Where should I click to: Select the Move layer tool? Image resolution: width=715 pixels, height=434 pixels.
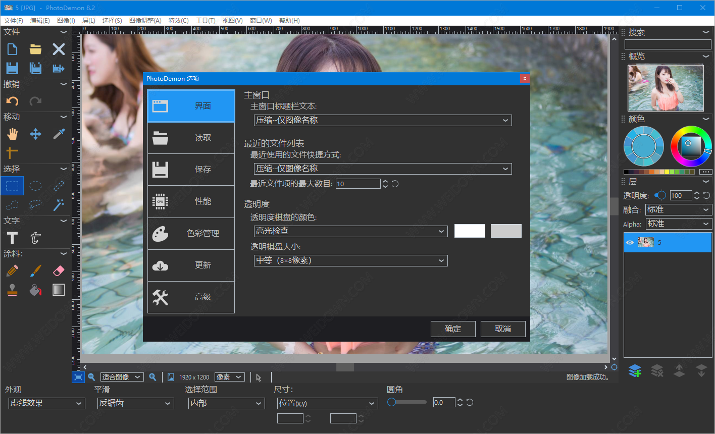click(35, 134)
